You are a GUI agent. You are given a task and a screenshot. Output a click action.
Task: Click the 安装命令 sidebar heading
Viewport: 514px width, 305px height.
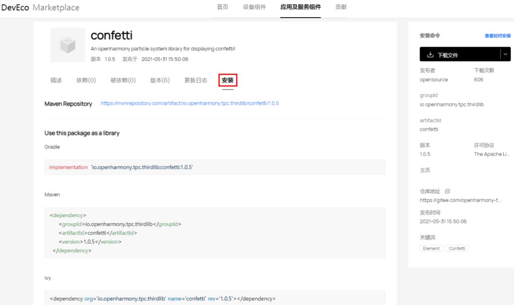point(430,35)
